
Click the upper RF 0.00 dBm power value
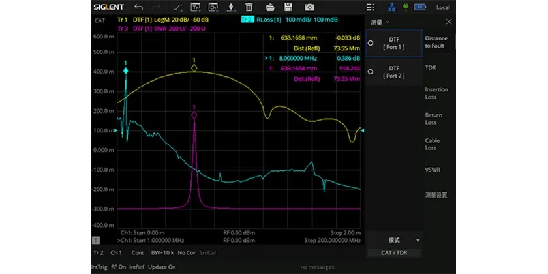point(239,232)
